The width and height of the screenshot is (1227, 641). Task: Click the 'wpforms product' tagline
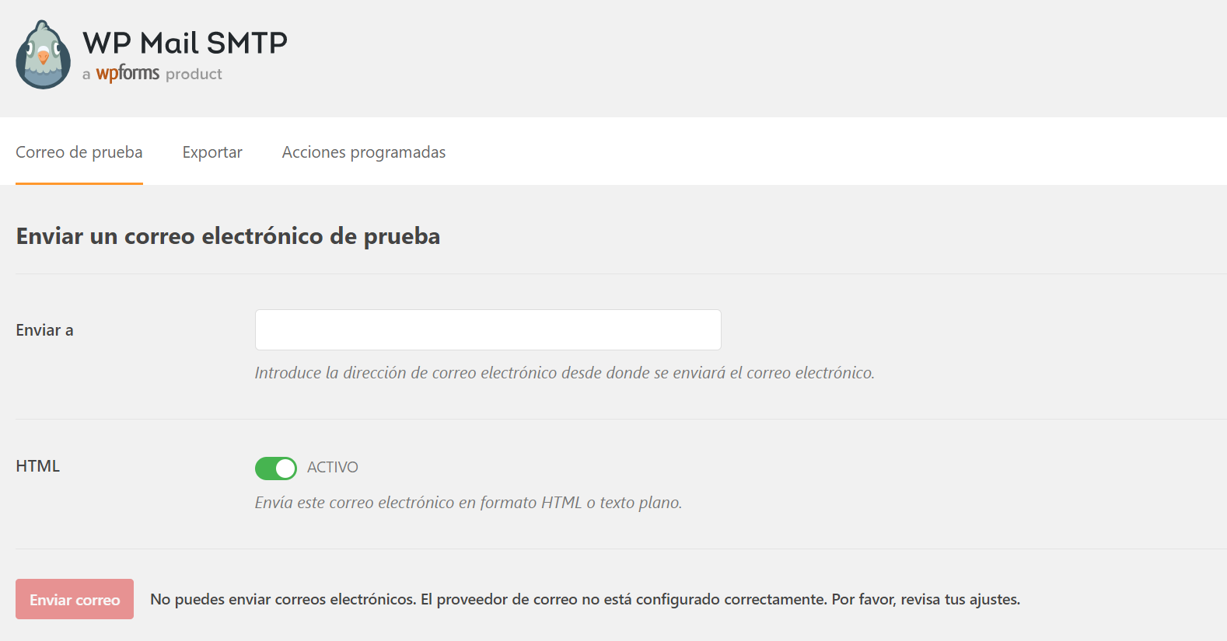click(152, 74)
